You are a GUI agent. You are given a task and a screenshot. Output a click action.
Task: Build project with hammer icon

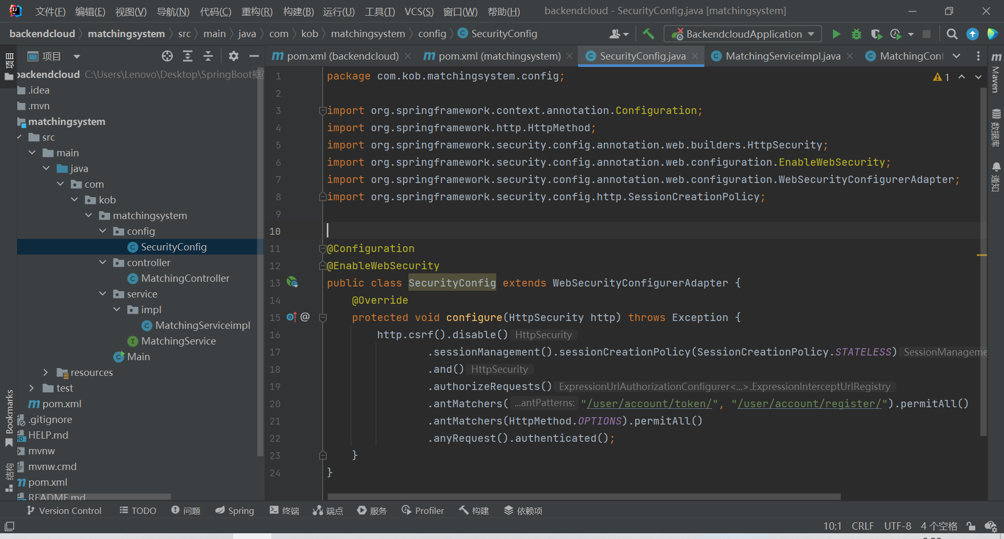click(648, 34)
